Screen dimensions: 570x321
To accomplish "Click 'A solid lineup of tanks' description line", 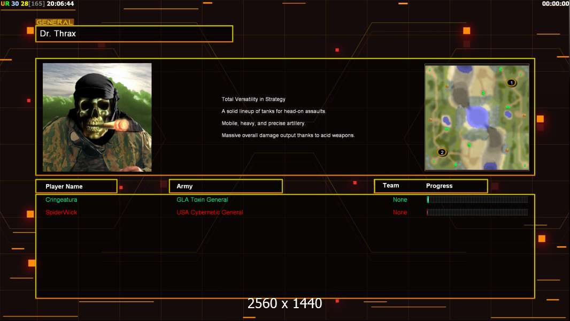I will pos(274,111).
